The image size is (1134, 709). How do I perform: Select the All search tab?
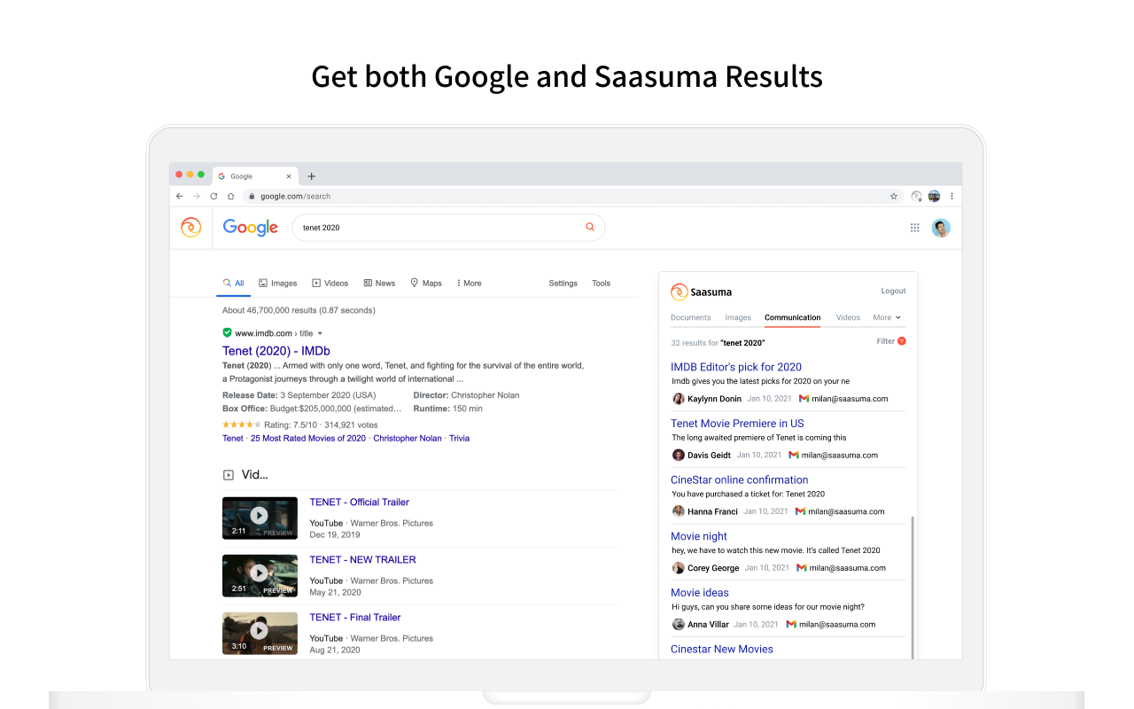(x=234, y=284)
